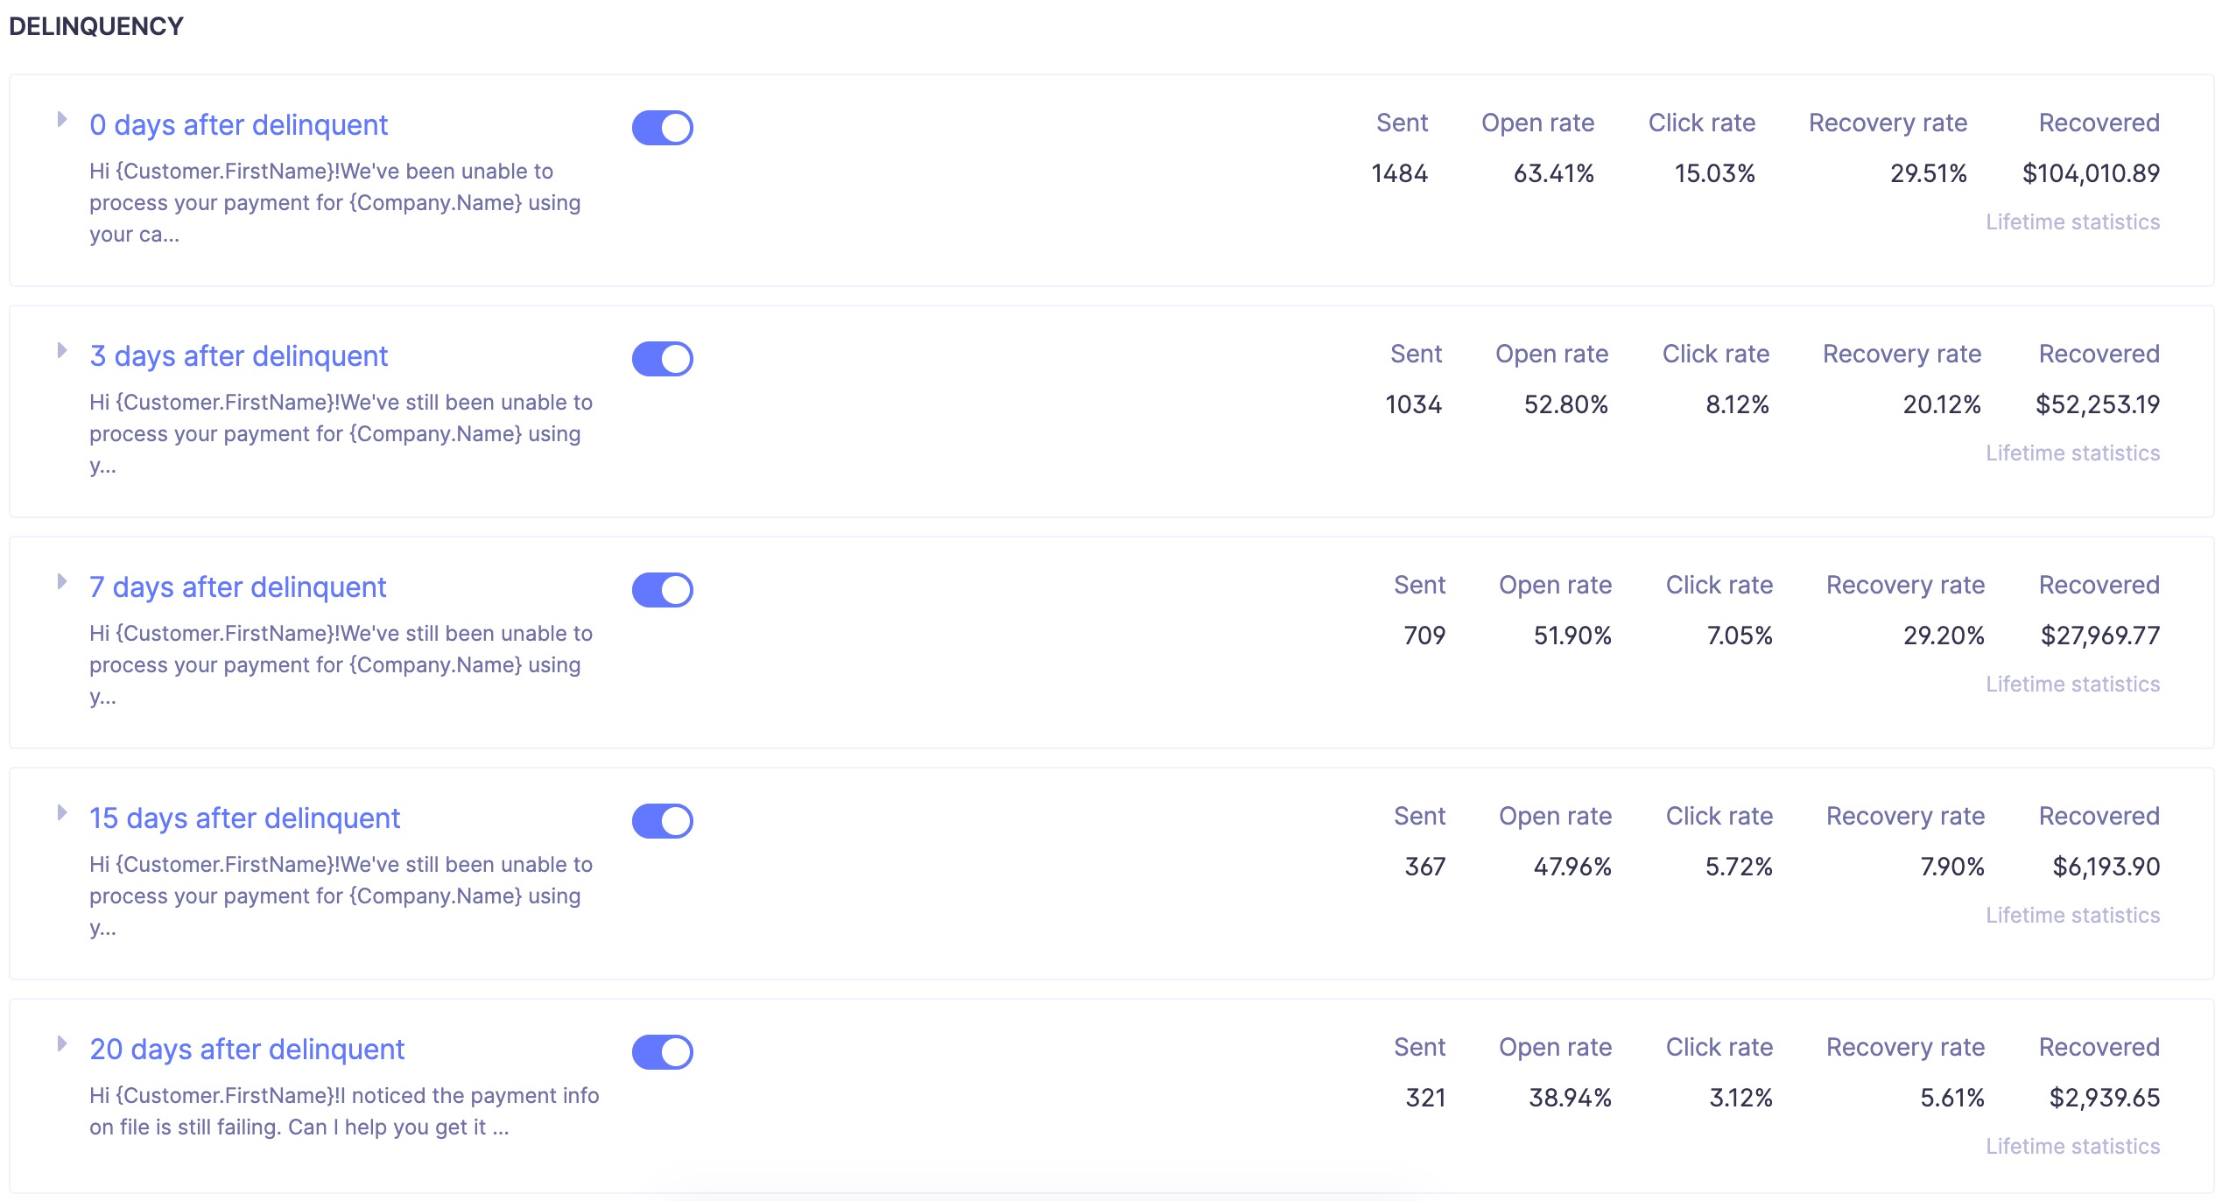Click the message preview about failing payment info
The height and width of the screenshot is (1201, 2222).
pos(343,1112)
